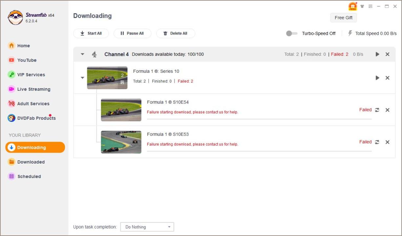Click the Adult Services icon
The height and width of the screenshot is (236, 402).
click(x=11, y=103)
